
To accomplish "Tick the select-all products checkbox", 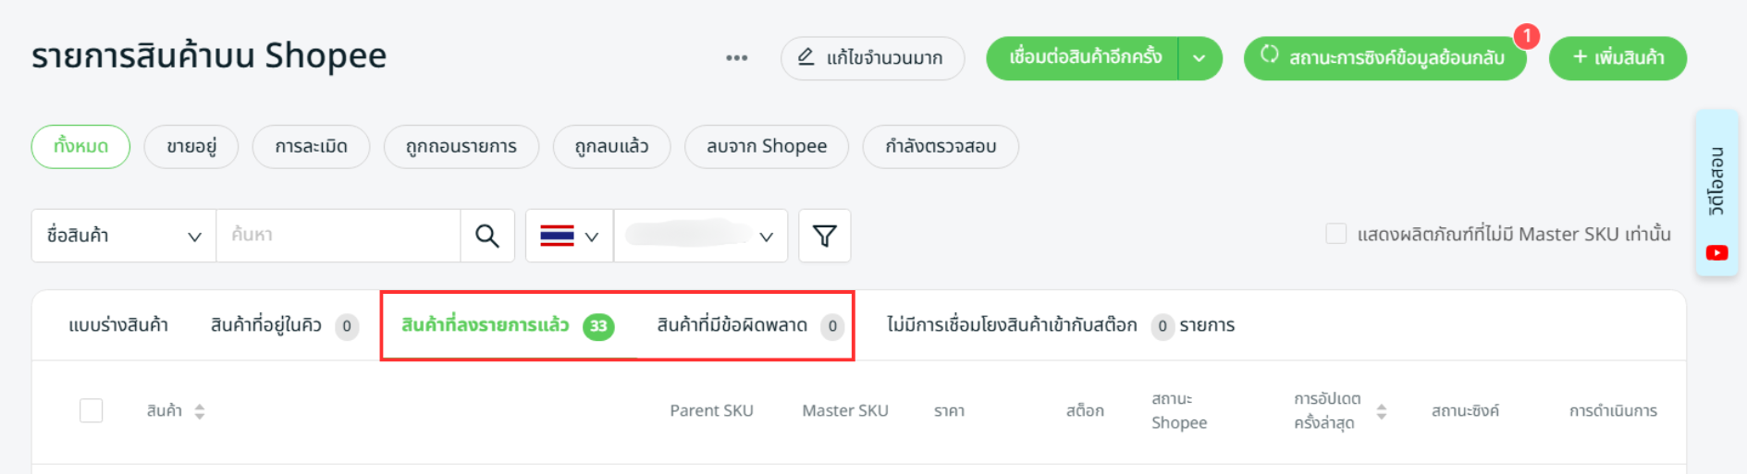I will click(x=92, y=410).
